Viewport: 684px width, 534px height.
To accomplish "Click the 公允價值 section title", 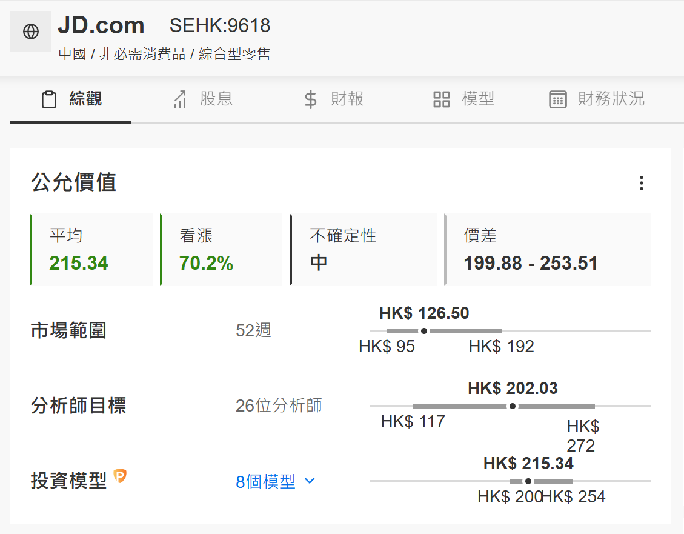I will (73, 182).
